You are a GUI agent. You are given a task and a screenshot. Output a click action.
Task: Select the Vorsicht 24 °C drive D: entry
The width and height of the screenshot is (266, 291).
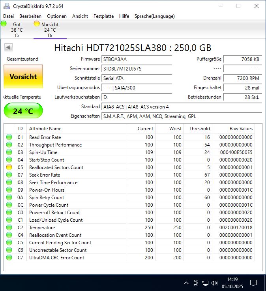click(x=50, y=30)
